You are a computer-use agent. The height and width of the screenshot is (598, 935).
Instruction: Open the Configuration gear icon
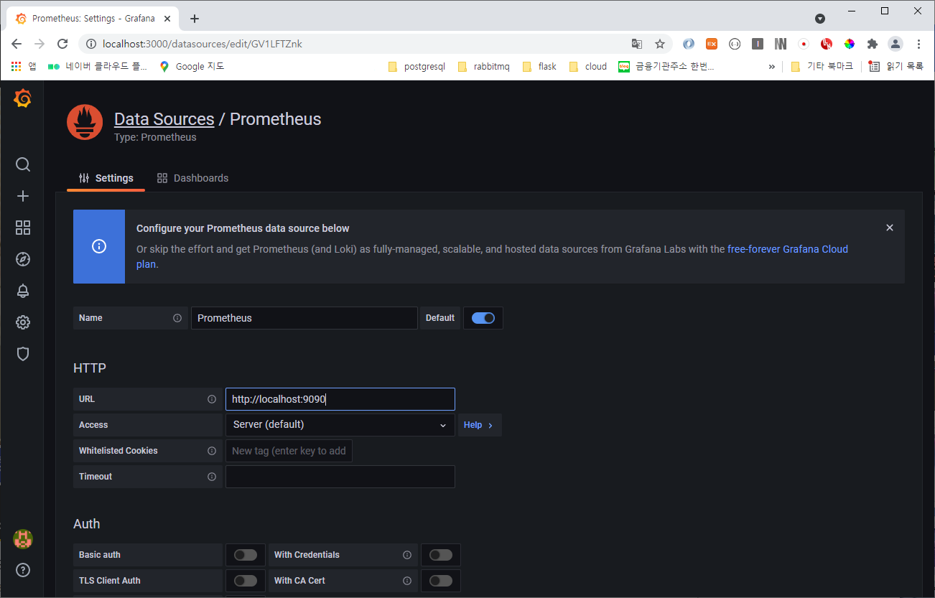(x=23, y=322)
